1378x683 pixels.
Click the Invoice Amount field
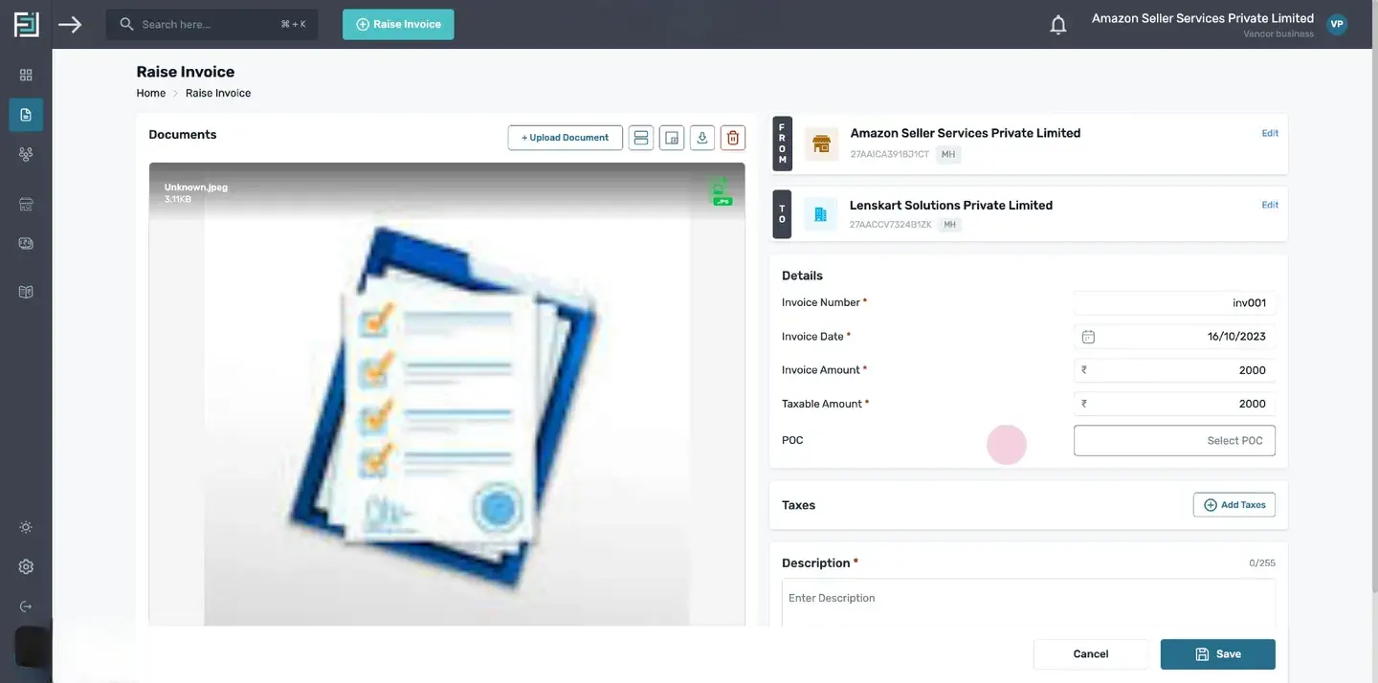click(1174, 370)
